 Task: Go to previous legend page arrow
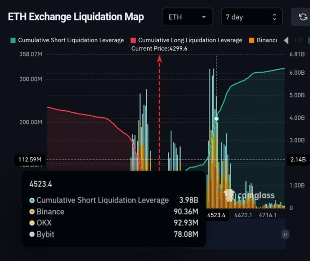tap(286, 40)
